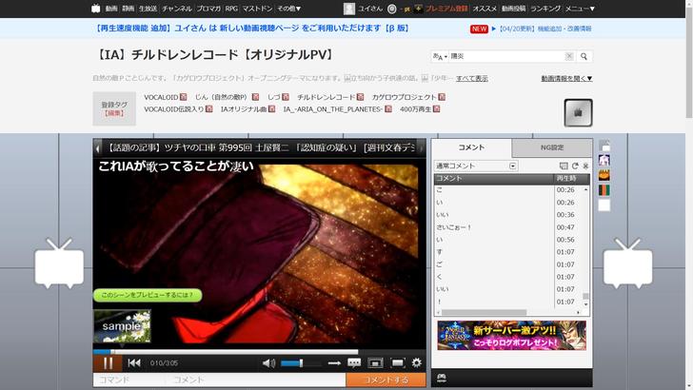Viewport: 693px width, 390px height.
Task: Open the その他 menu in top bar
Action: 288,8
